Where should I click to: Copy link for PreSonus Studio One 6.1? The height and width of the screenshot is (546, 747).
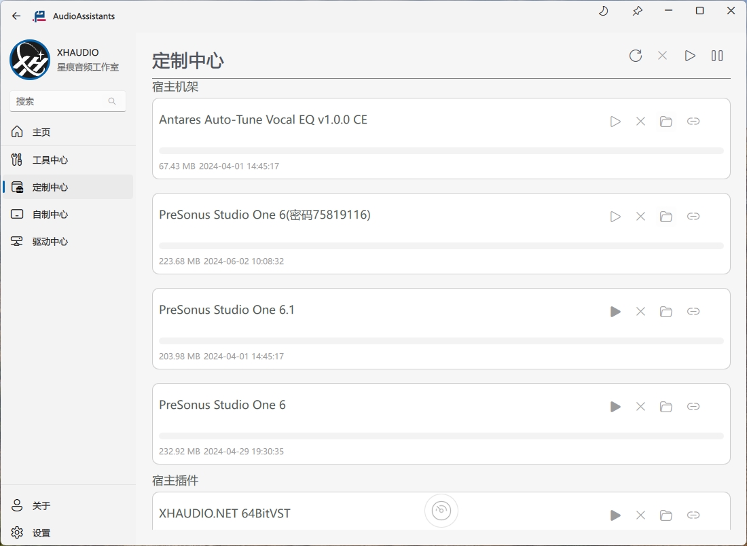pos(693,312)
